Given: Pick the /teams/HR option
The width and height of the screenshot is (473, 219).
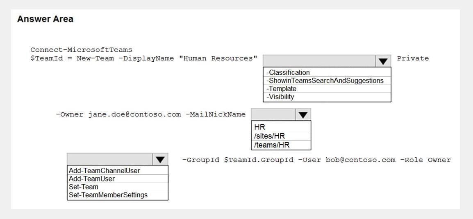Looking at the screenshot, I should point(281,145).
